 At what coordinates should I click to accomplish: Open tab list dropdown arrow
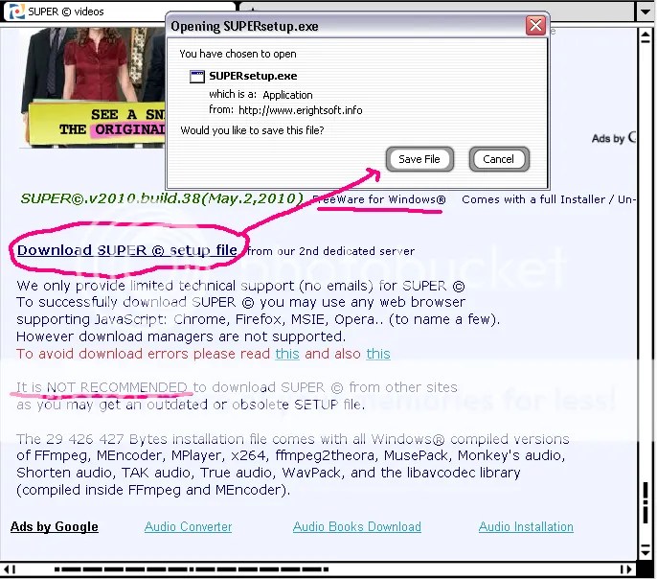coord(646,12)
